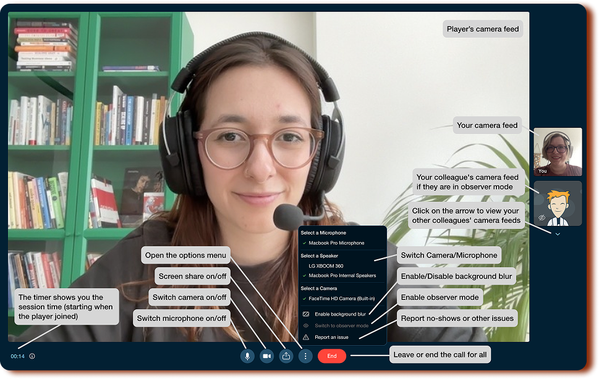Select Macbook Pro Microphone as the microphone
The width and height of the screenshot is (599, 379).
point(336,243)
